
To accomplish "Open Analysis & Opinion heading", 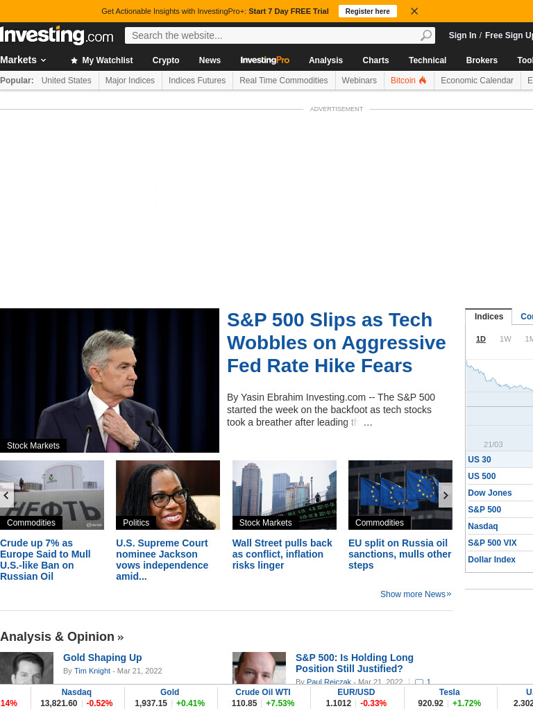I will coord(57,637).
